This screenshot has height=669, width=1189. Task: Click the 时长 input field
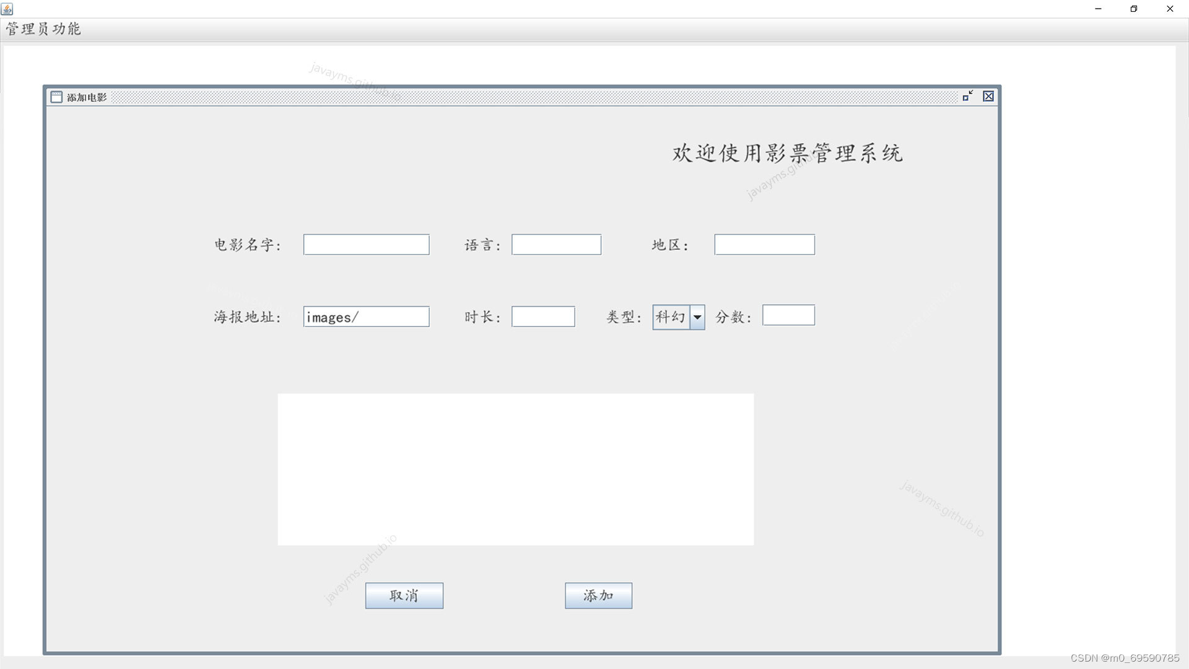click(x=543, y=317)
